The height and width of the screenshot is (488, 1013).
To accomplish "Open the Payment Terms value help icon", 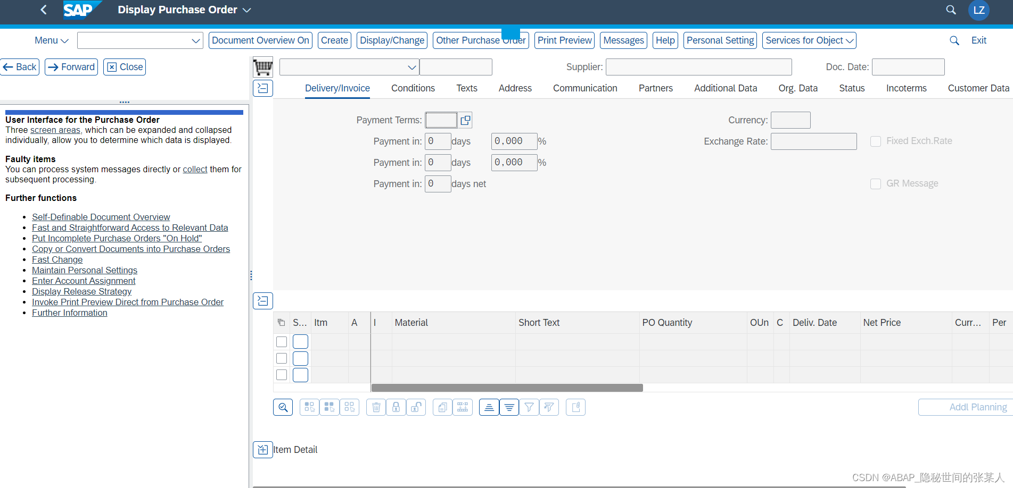I will point(465,120).
